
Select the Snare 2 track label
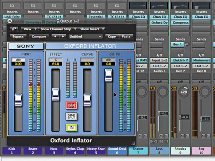click(33, 150)
